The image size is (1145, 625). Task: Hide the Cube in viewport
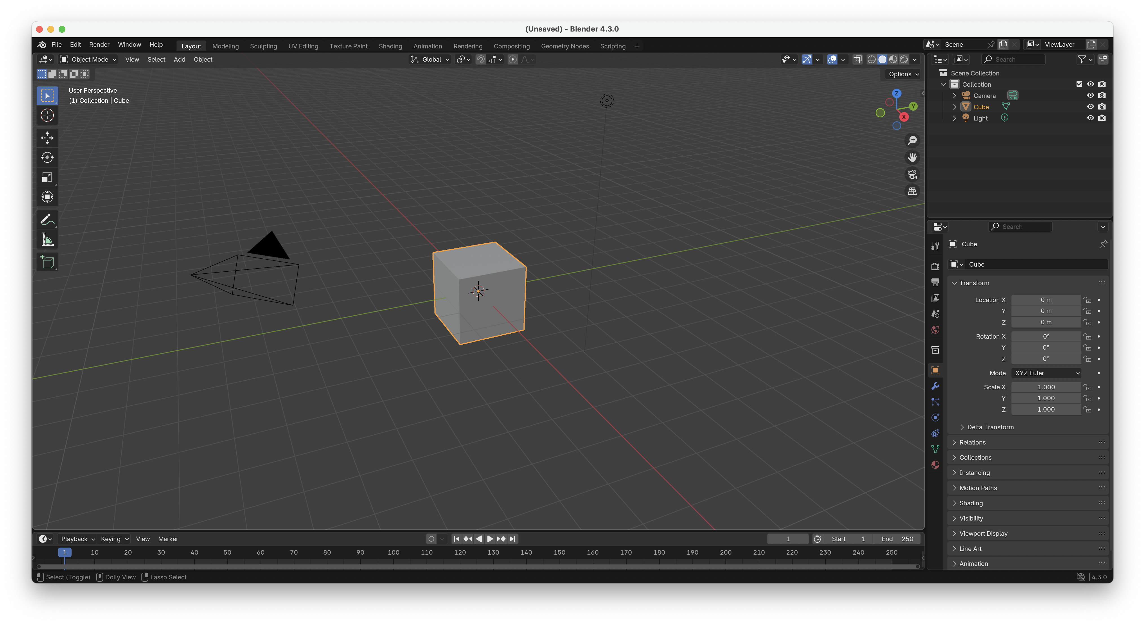1090,107
